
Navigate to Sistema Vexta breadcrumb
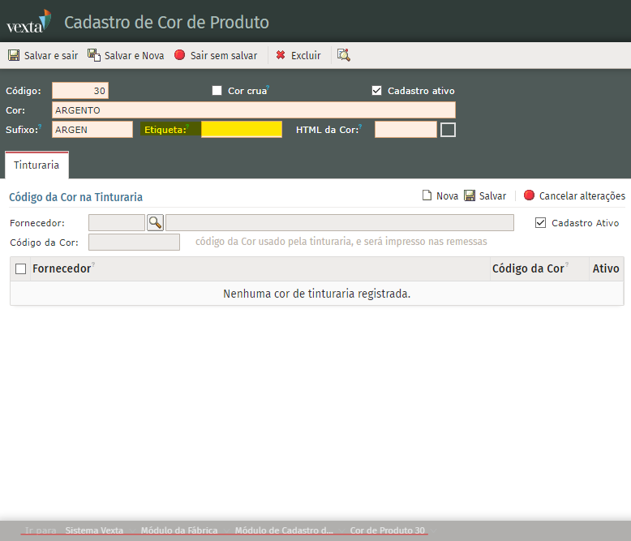tap(94, 530)
